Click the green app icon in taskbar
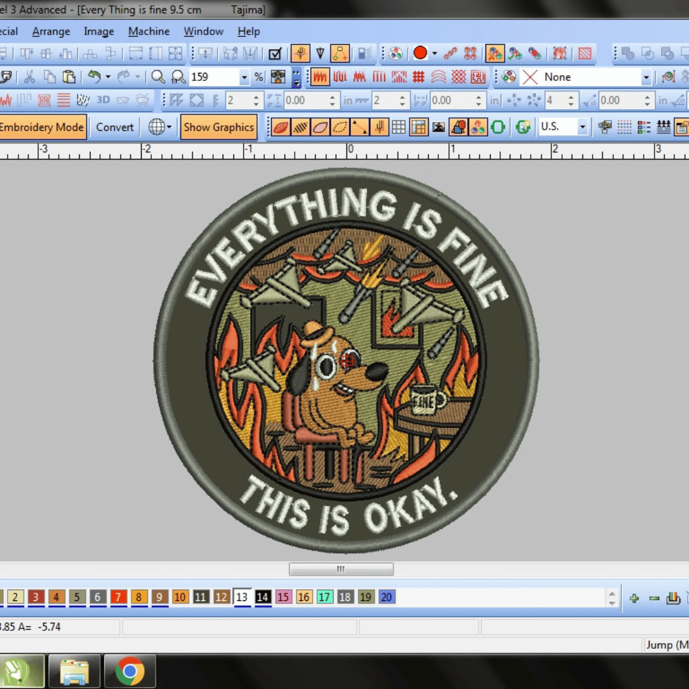 click(x=20, y=671)
